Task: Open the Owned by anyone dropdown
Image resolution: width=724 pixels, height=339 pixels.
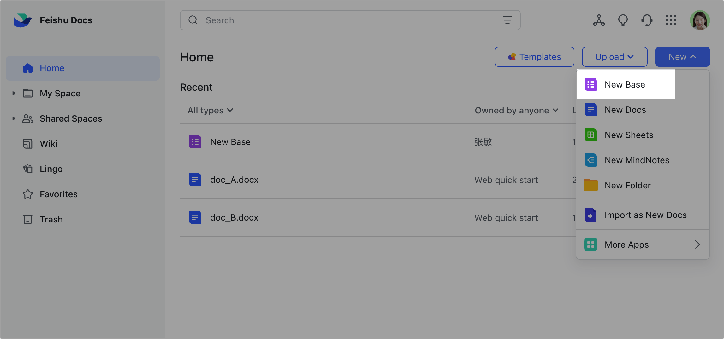Action: click(517, 110)
